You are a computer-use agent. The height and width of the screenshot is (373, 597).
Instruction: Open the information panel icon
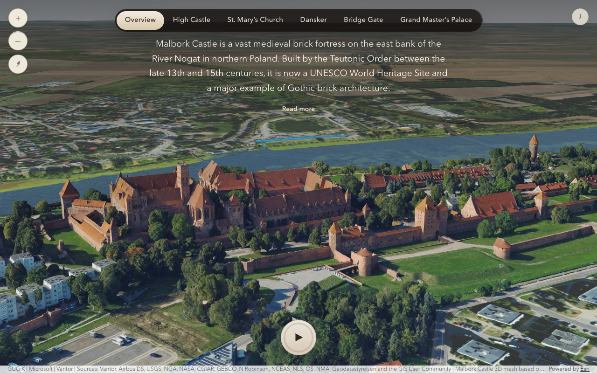click(x=580, y=17)
